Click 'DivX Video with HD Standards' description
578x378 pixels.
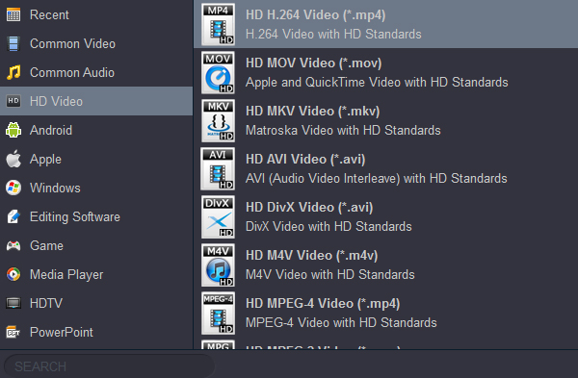328,226
